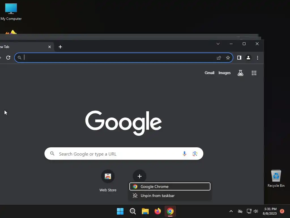The image size is (290, 218).
Task: Open File Explorer from the taskbar
Action: [x=145, y=211]
